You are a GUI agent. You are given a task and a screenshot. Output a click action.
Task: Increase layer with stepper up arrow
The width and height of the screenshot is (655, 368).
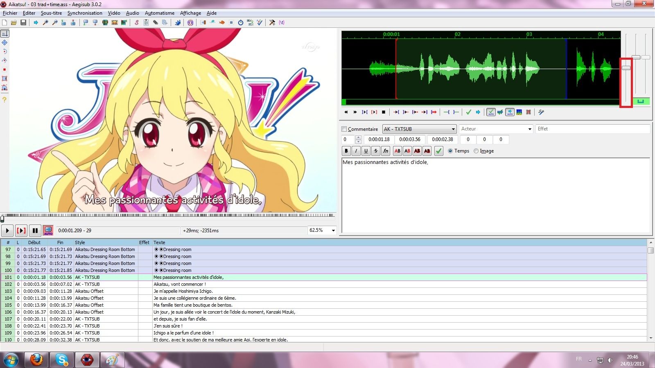358,137
